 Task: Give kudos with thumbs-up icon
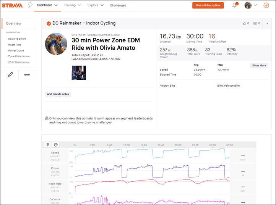pos(244,23)
